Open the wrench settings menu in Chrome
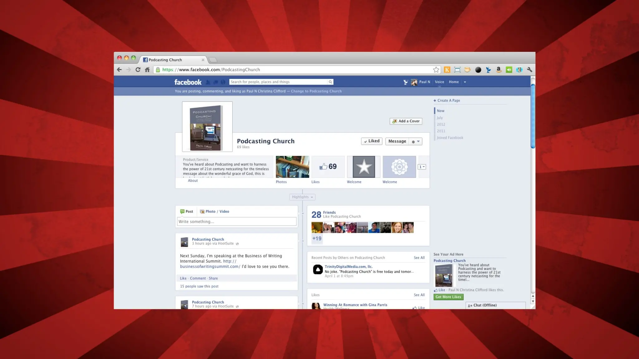This screenshot has height=359, width=639. tap(529, 70)
